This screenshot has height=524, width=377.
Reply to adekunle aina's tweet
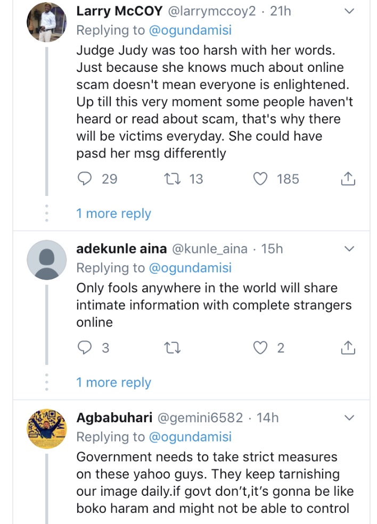tap(85, 348)
